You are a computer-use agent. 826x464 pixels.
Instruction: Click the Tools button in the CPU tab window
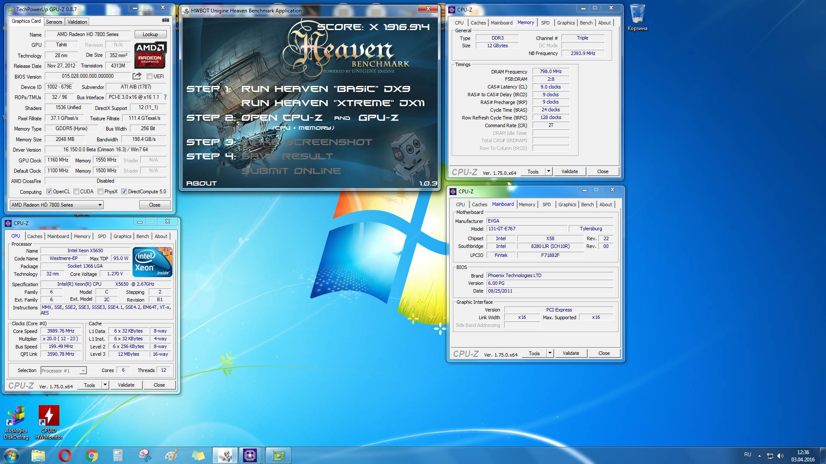click(89, 385)
